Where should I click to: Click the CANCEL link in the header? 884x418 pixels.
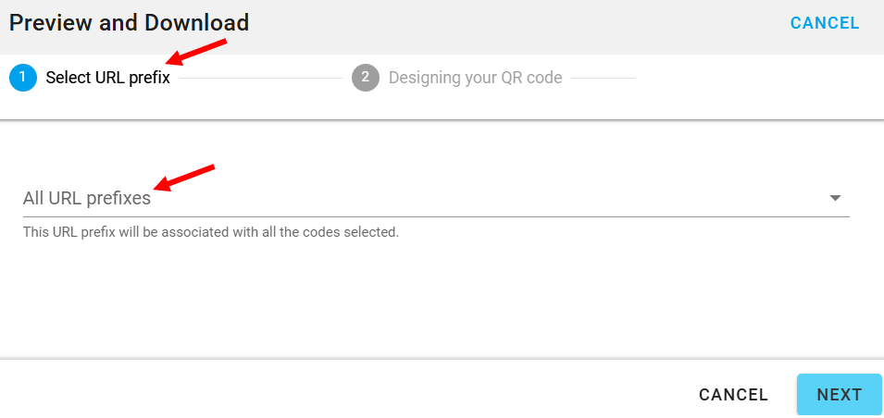click(824, 23)
